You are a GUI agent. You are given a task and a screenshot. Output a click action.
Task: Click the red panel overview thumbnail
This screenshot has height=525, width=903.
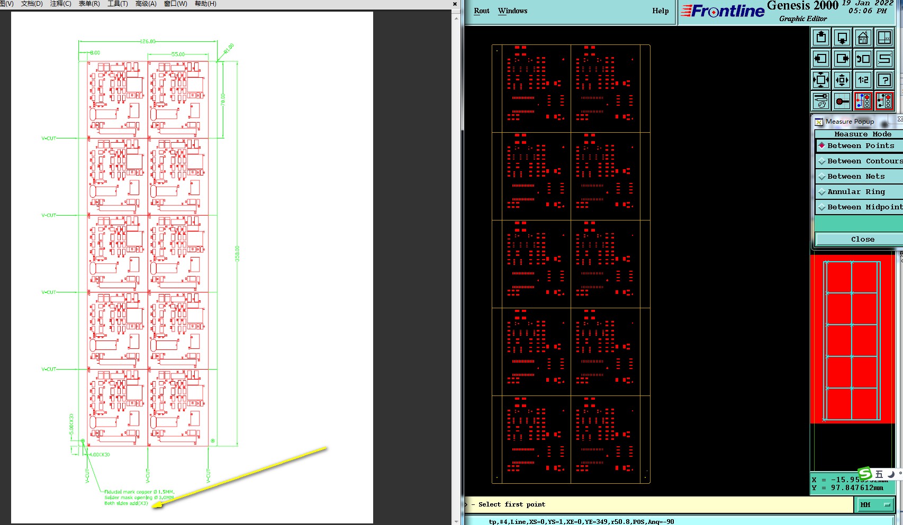pos(853,339)
